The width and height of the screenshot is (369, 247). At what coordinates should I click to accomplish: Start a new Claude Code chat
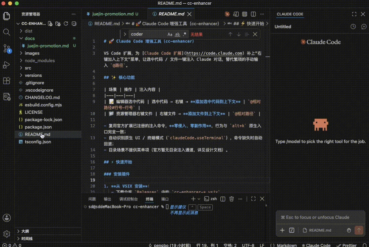point(364,26)
